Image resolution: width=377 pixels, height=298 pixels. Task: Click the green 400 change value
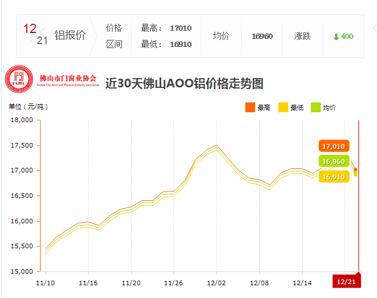tap(347, 36)
